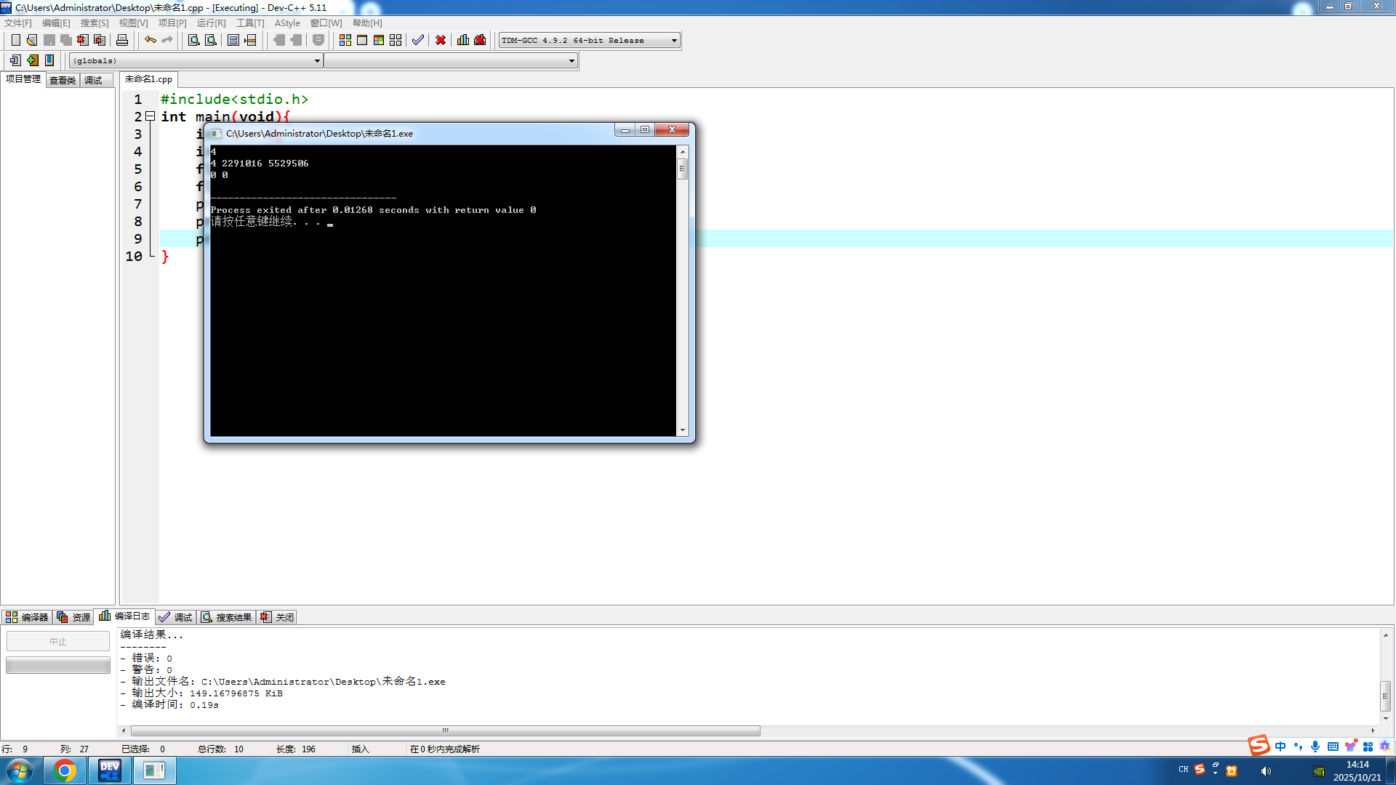Expand the TDM-GCC compiler selection dropdown

click(674, 41)
